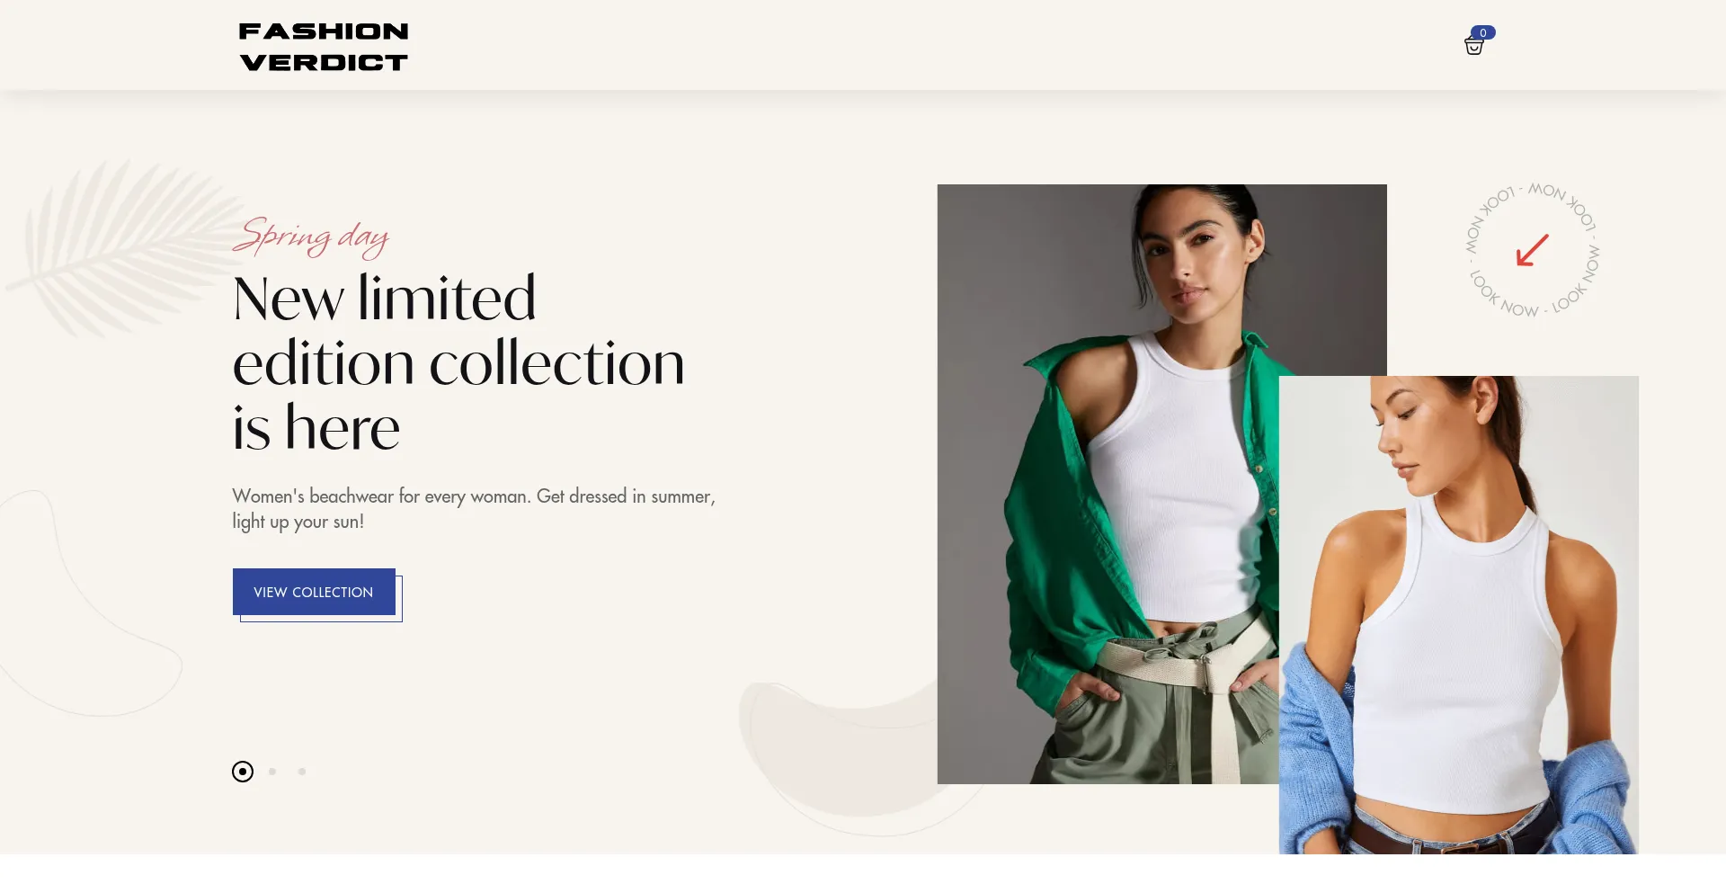Click the red diagonal arrow icon
1726x893 pixels.
[1533, 250]
